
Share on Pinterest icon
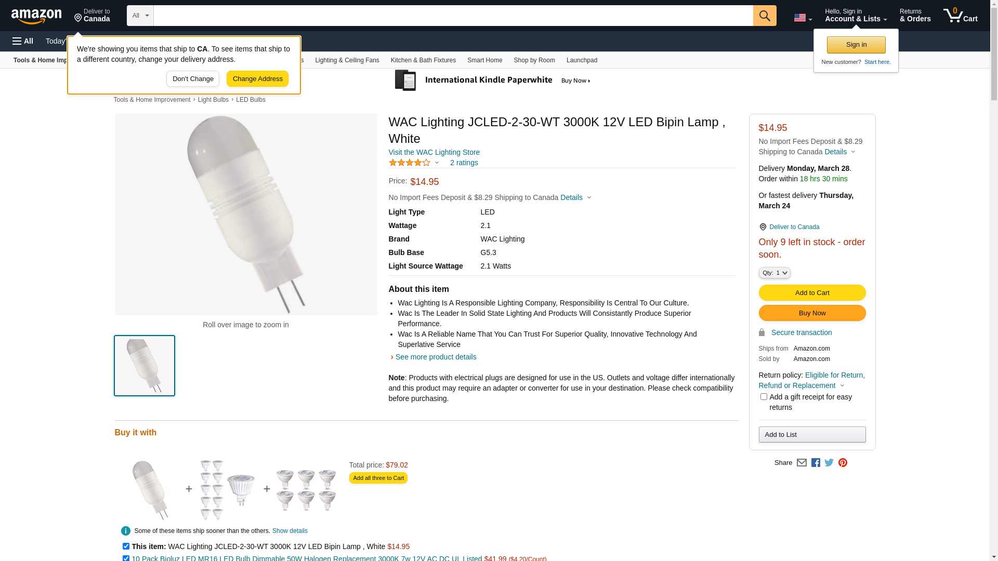(x=843, y=463)
